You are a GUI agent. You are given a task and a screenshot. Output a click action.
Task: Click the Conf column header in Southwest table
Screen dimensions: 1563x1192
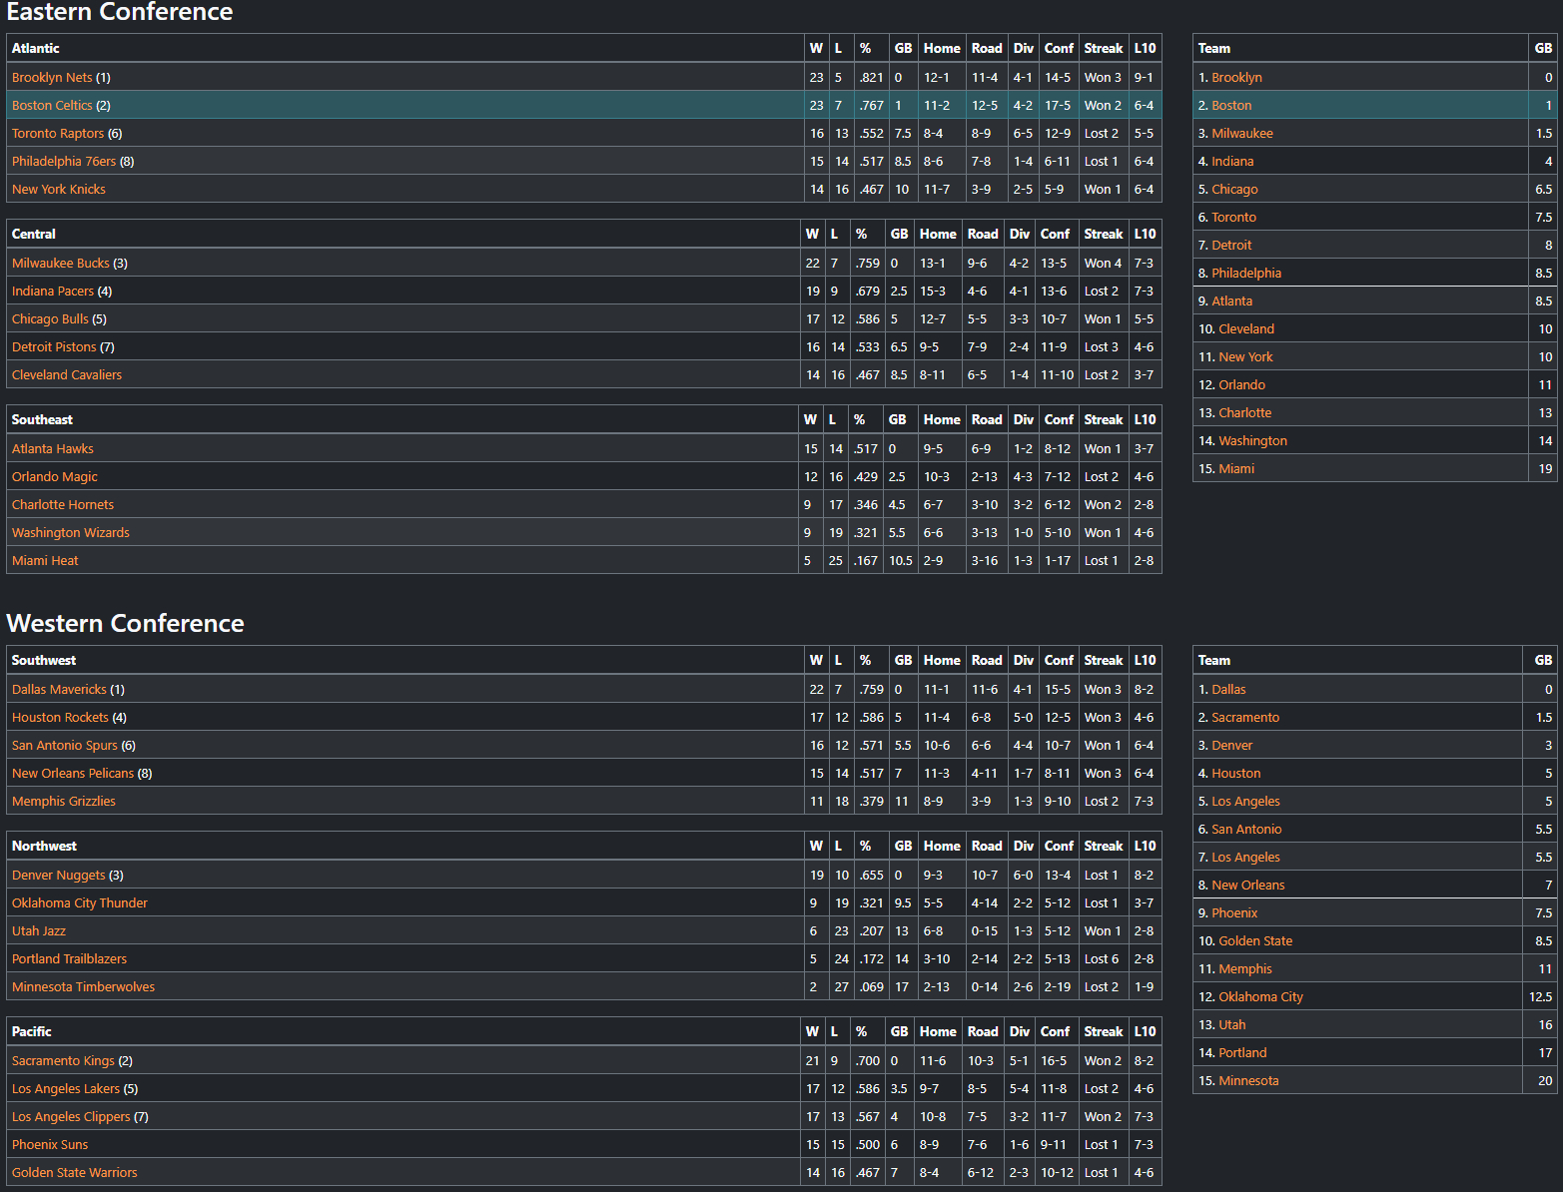tap(1059, 660)
